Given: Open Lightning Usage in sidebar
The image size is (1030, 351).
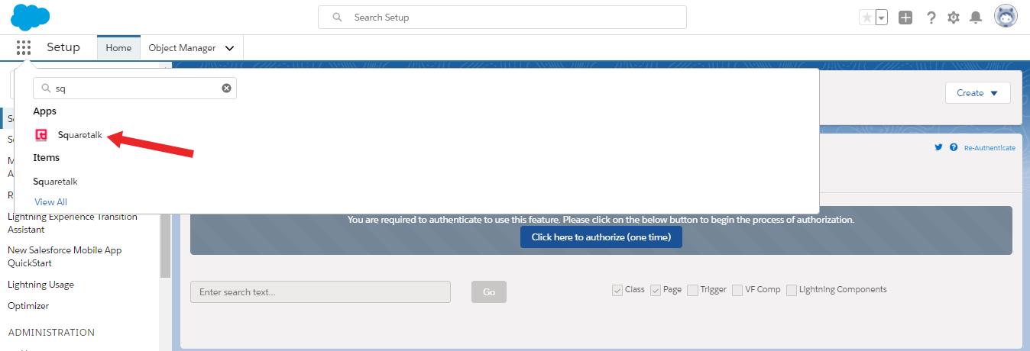Looking at the screenshot, I should 40,285.
